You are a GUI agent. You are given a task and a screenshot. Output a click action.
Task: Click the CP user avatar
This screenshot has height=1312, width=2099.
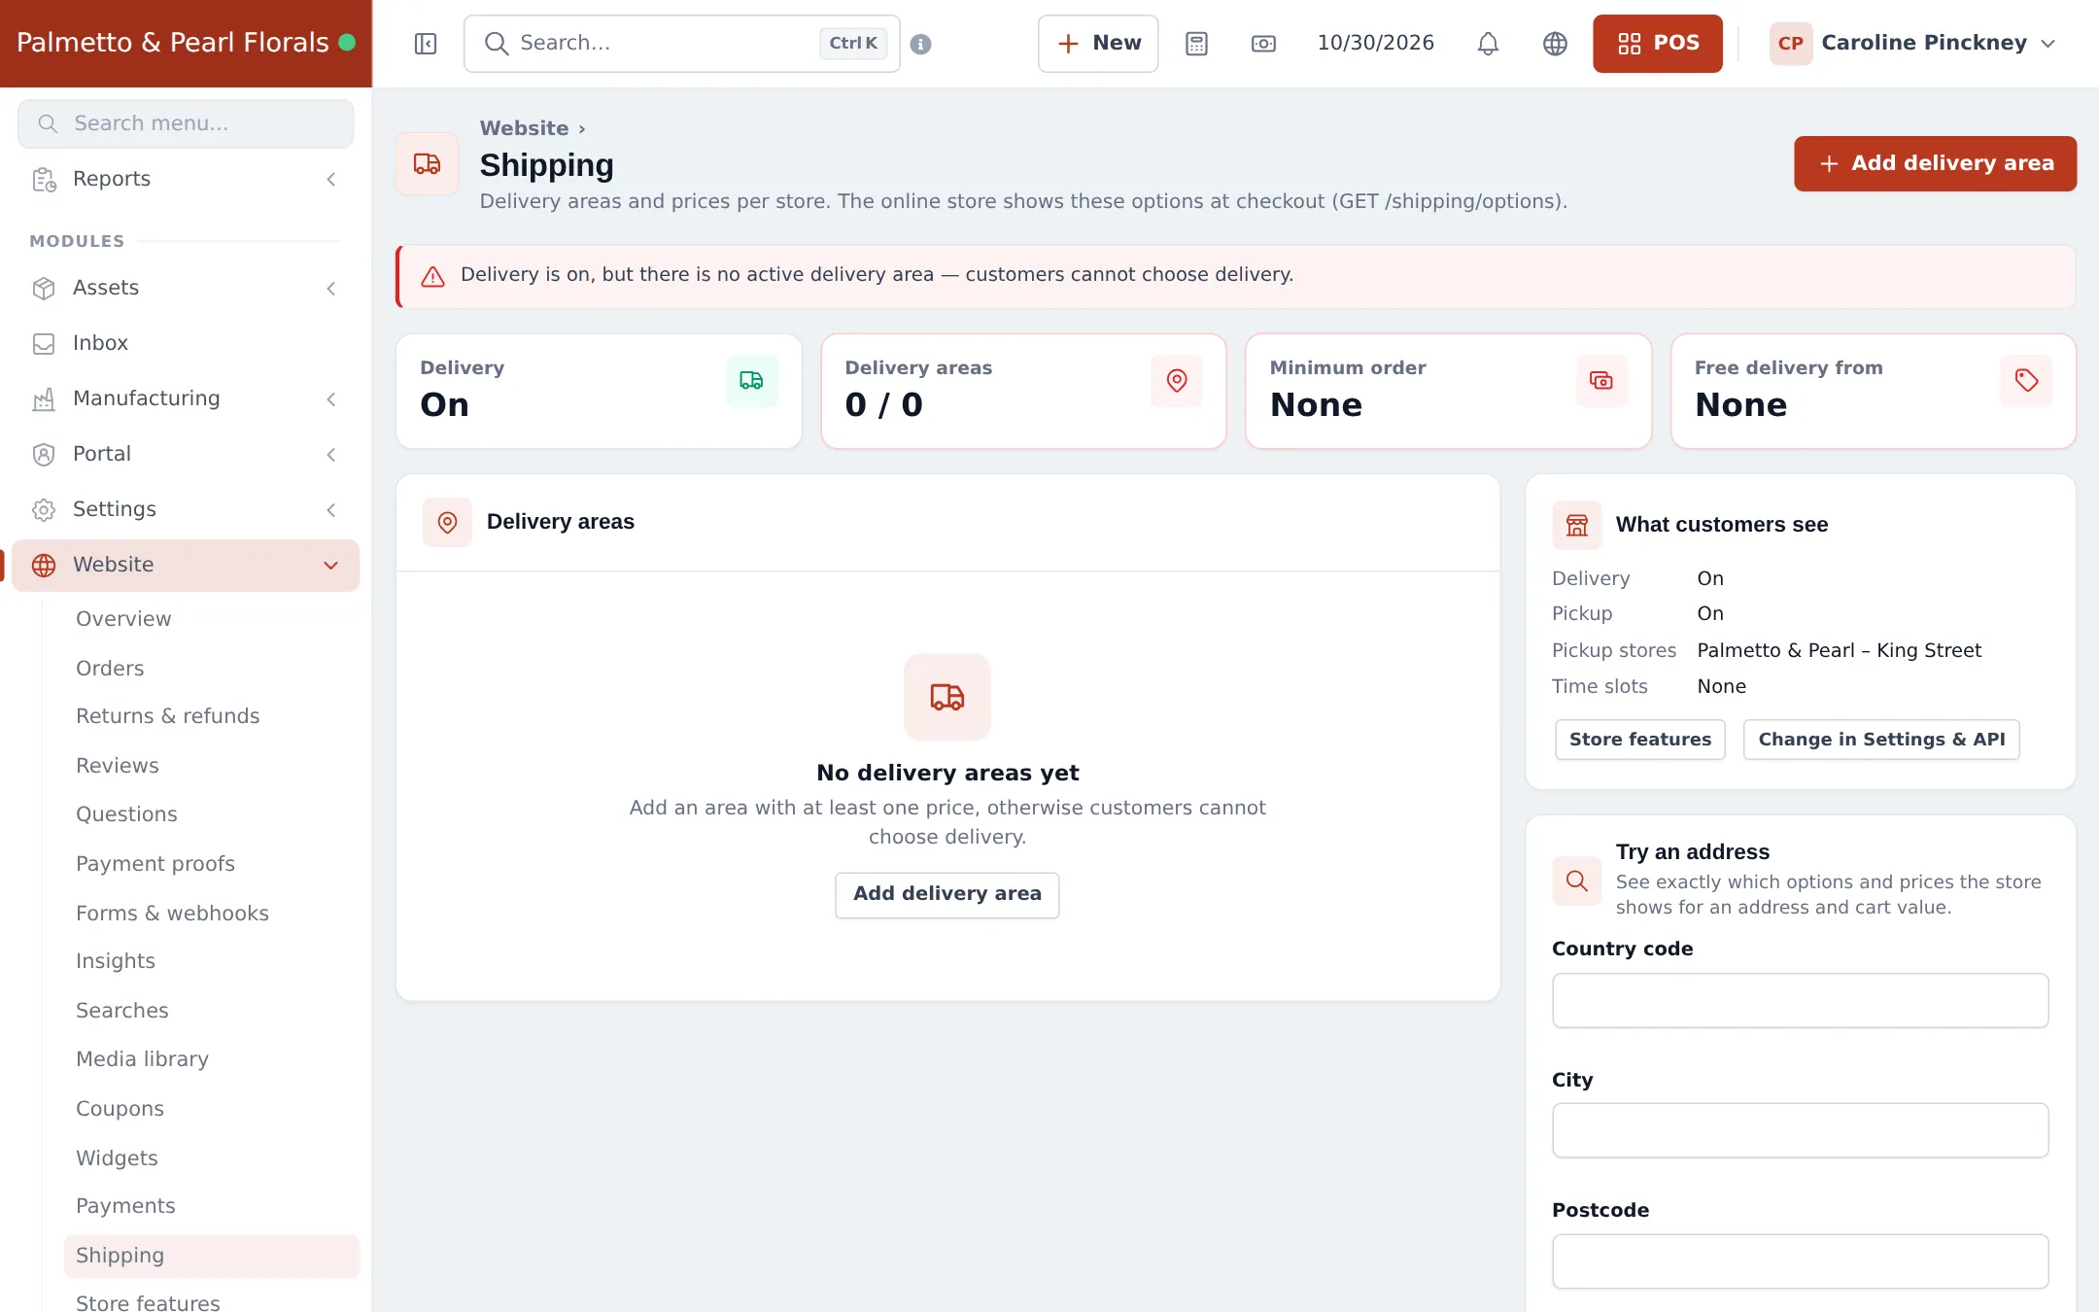click(1790, 44)
